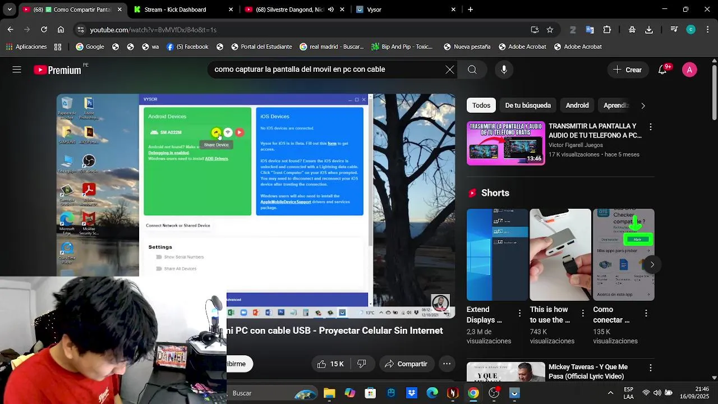
Task: Show more filter chips with arrow
Action: point(643,105)
